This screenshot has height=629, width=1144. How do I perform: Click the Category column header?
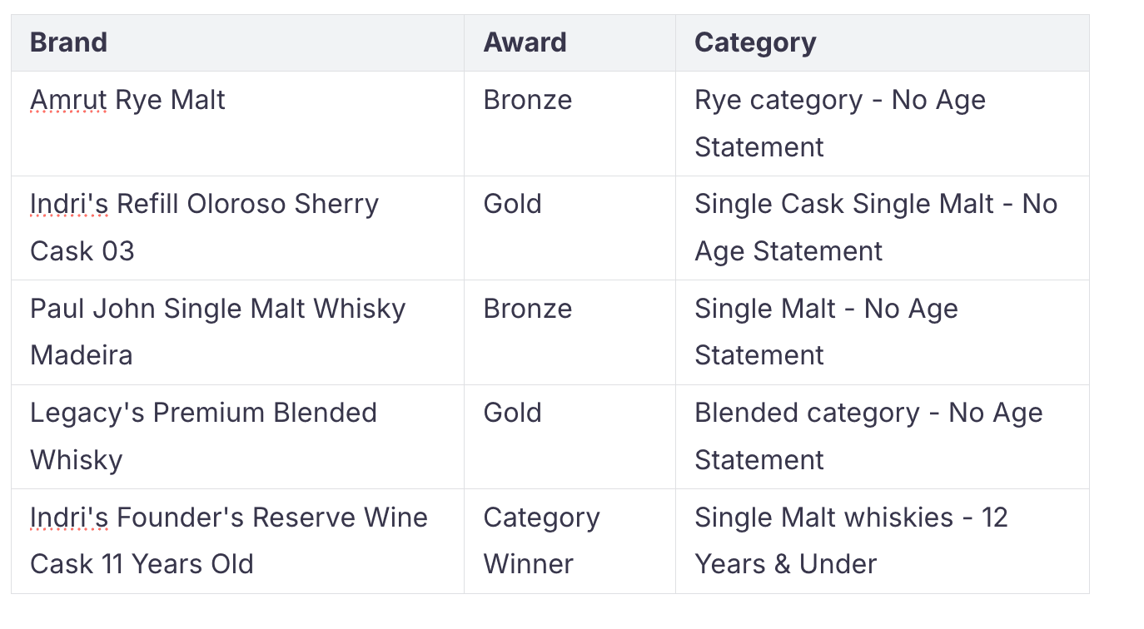coord(755,42)
